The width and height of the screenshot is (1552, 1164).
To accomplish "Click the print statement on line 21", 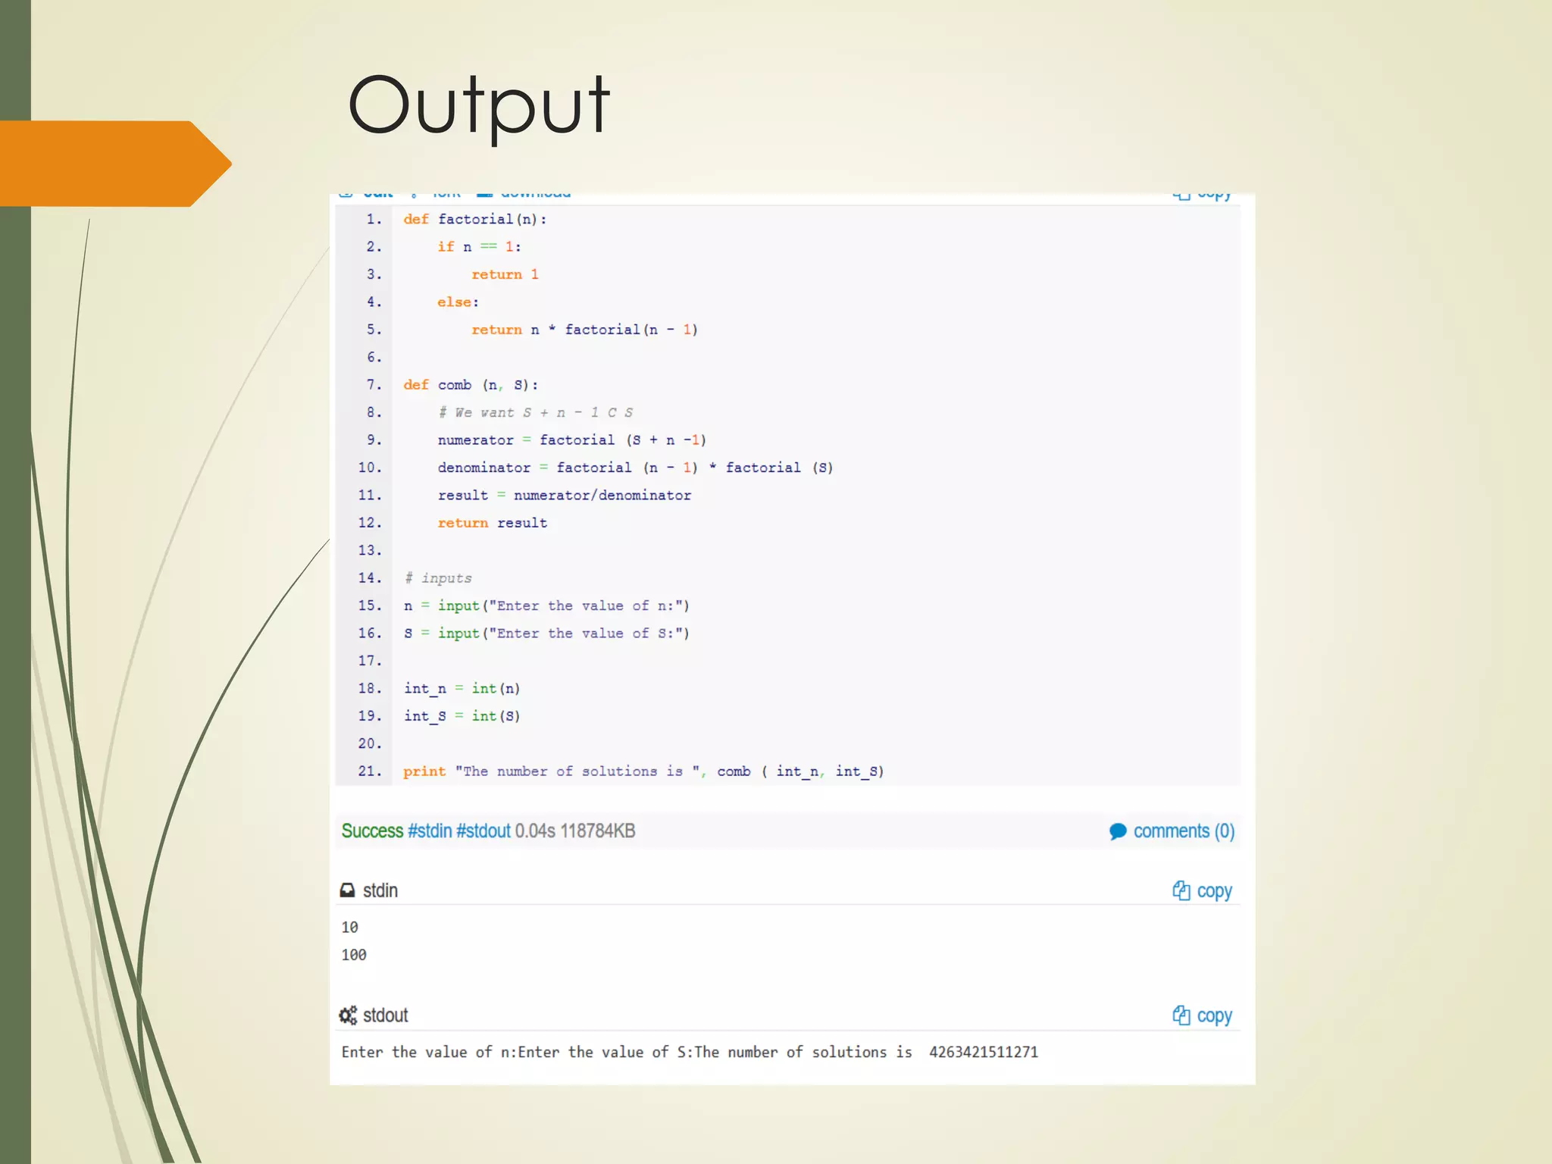I will pos(643,771).
